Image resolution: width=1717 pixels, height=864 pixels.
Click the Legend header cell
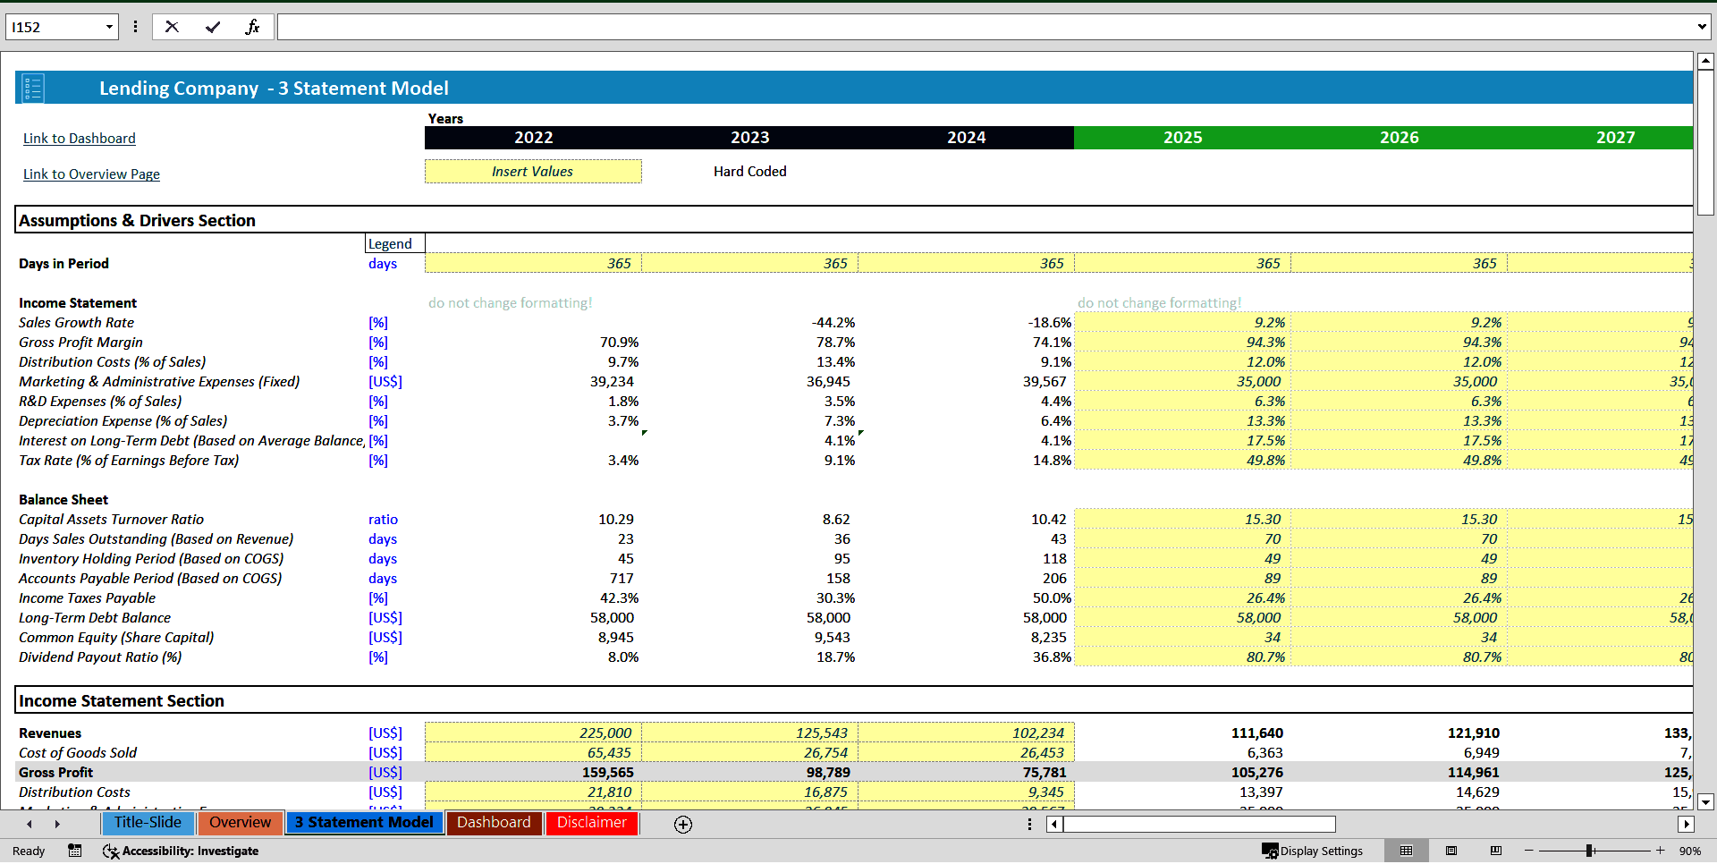[x=394, y=244]
